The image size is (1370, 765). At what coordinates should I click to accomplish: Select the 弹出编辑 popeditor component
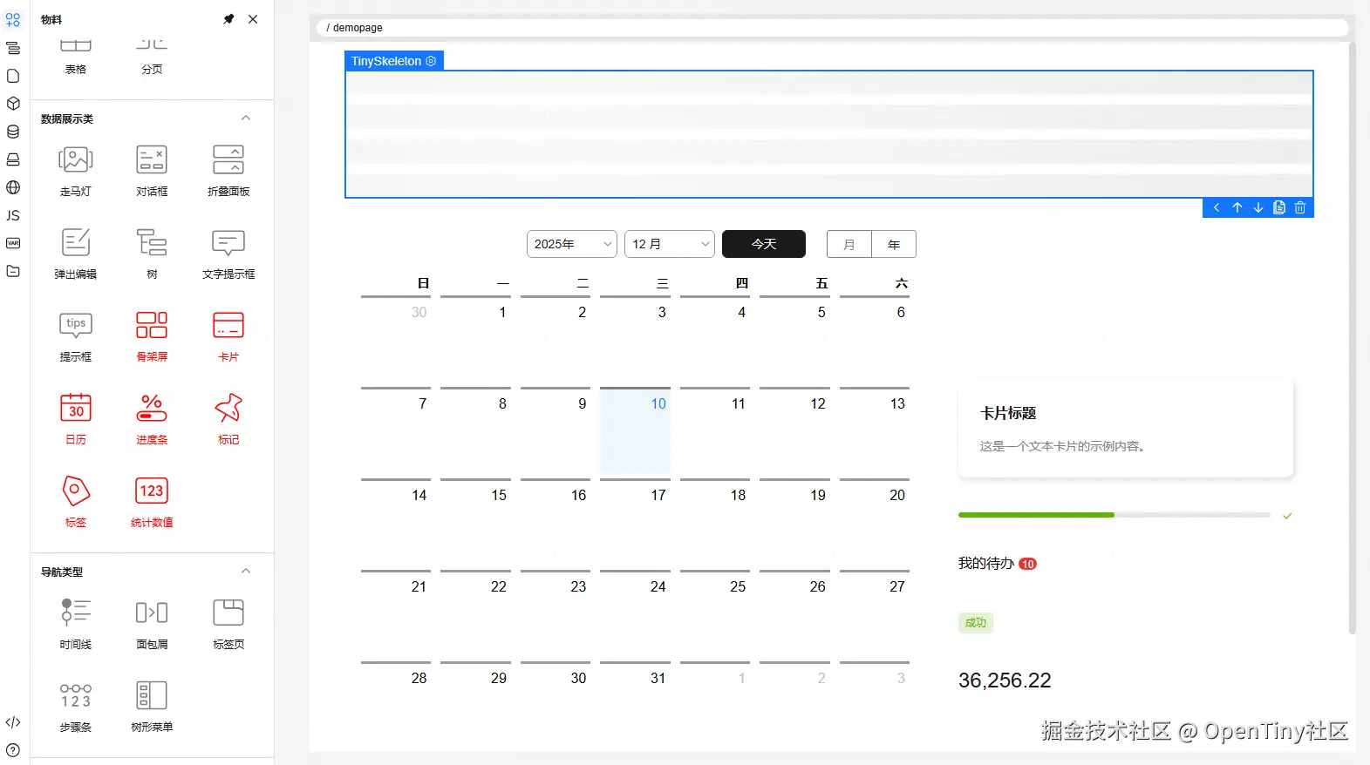pos(76,254)
